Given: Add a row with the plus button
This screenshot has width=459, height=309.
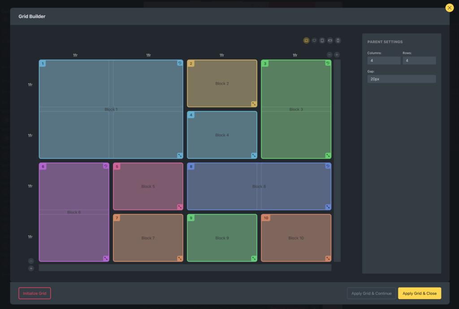Looking at the screenshot, I should click(x=31, y=268).
